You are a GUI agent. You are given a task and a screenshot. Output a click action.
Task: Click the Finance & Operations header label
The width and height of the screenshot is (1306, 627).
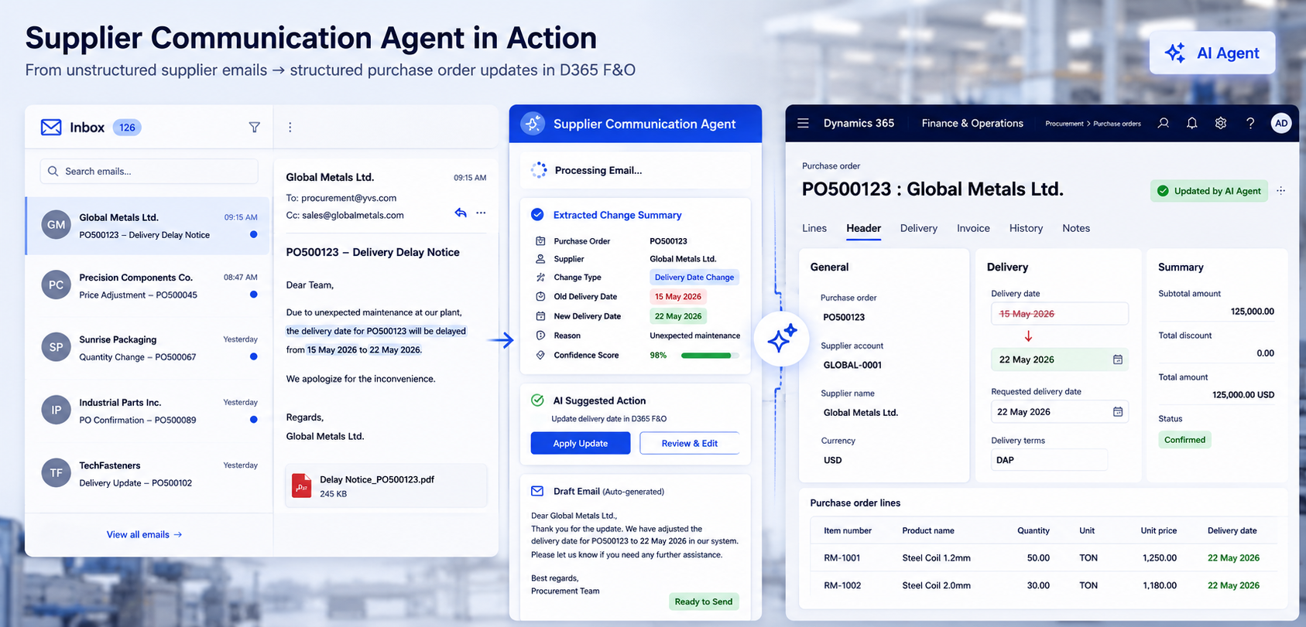coord(972,123)
